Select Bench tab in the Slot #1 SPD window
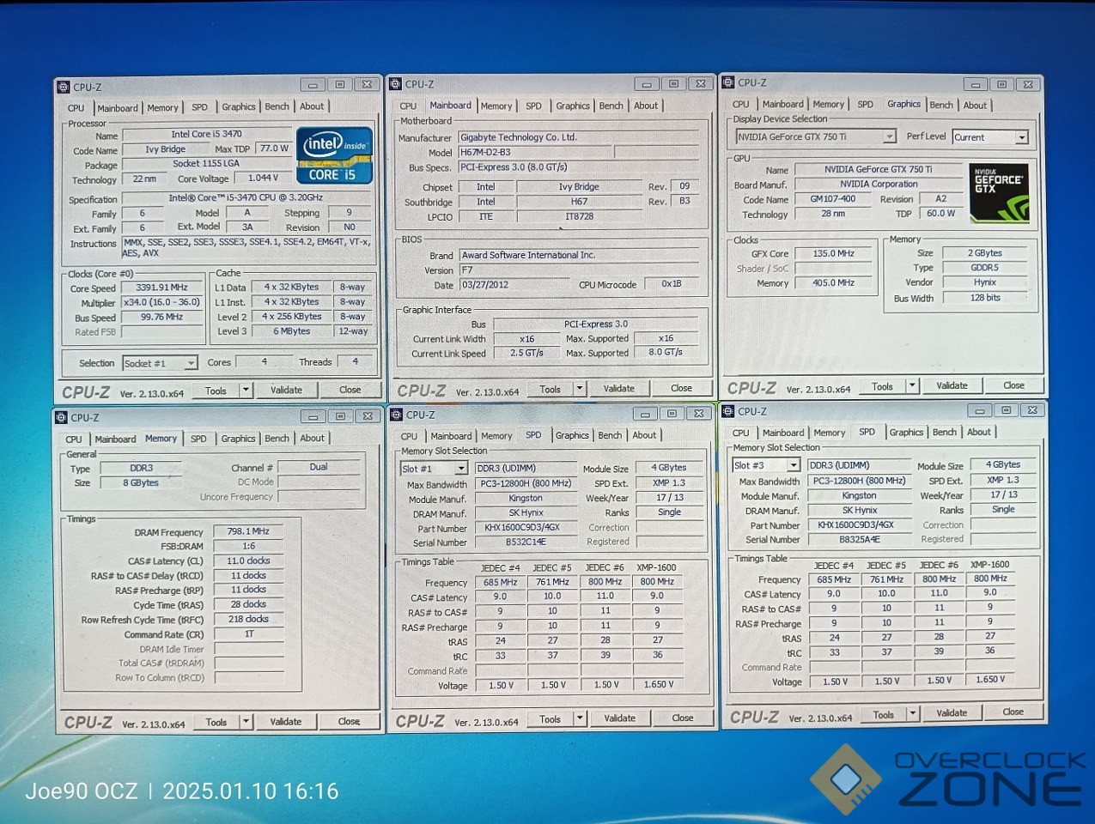 tap(610, 436)
